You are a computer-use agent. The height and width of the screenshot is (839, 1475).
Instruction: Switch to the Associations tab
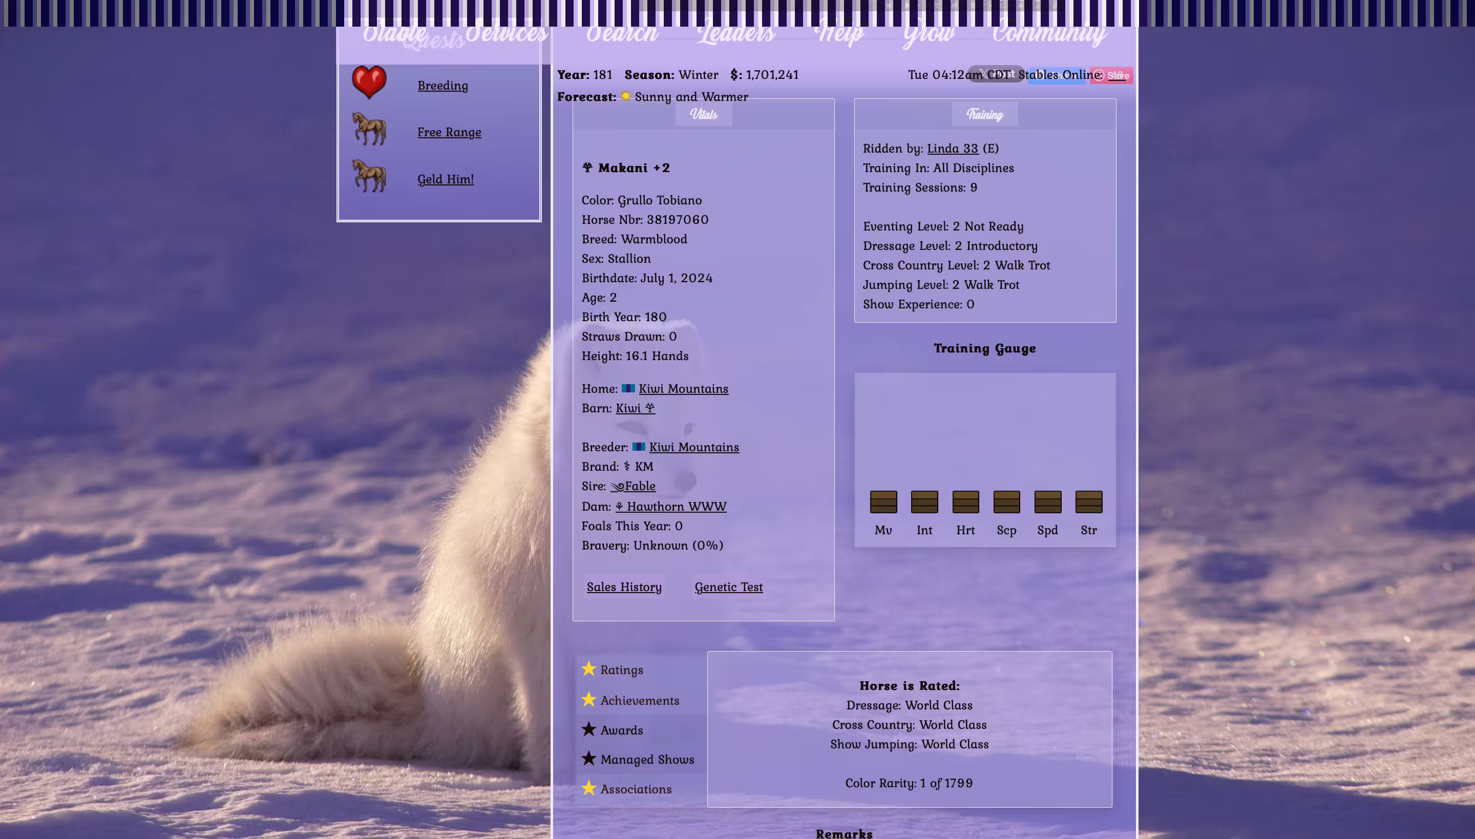pyautogui.click(x=636, y=789)
